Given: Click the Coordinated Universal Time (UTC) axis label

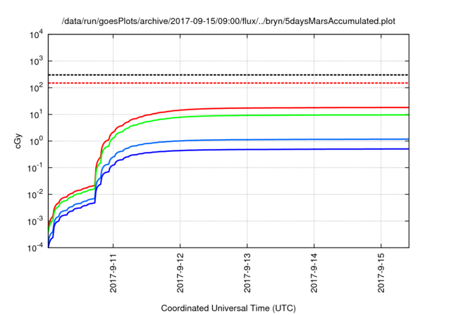Looking at the screenshot, I should (228, 308).
